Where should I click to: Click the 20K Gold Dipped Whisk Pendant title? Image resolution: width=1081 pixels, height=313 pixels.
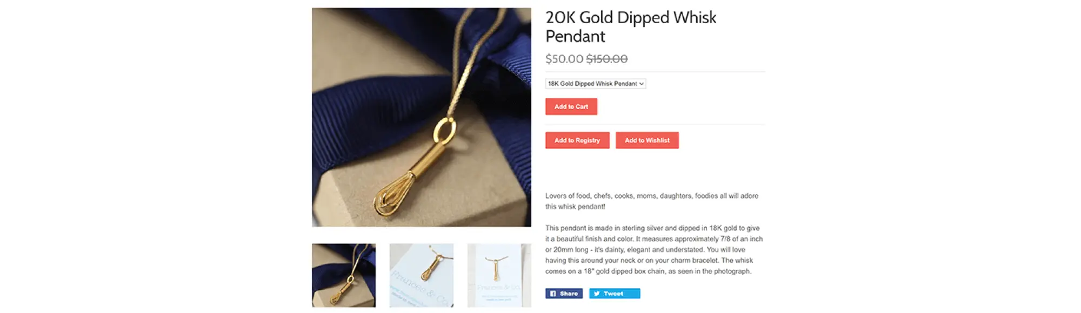tap(631, 27)
